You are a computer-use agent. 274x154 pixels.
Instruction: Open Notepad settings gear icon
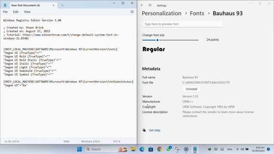coord(132,12)
